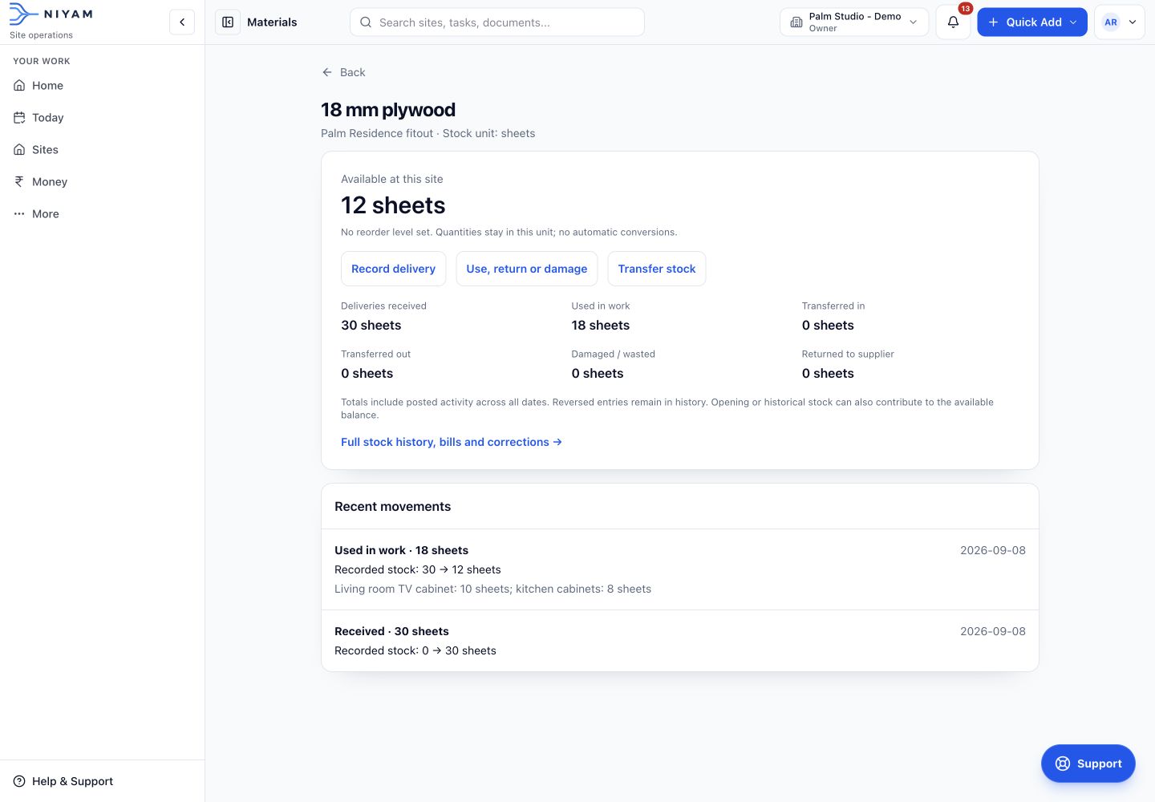Click the Returned to supplier 0 sheets value
This screenshot has height=802, width=1155.
[x=828, y=373]
